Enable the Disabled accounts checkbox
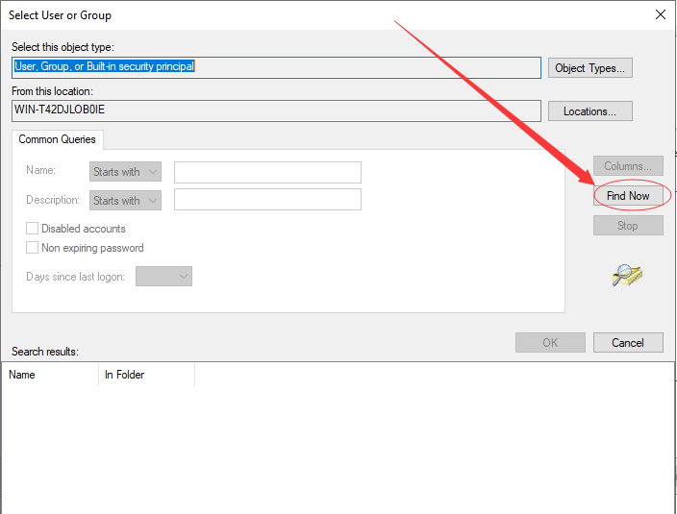Viewport: 677px width, 514px height. (32, 228)
